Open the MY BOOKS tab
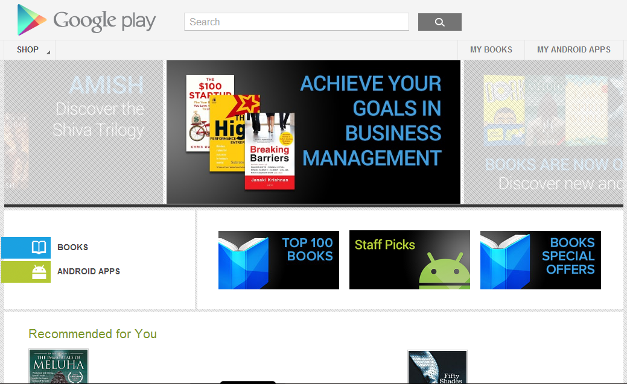Viewport: 627px width, 384px height. 491,50
